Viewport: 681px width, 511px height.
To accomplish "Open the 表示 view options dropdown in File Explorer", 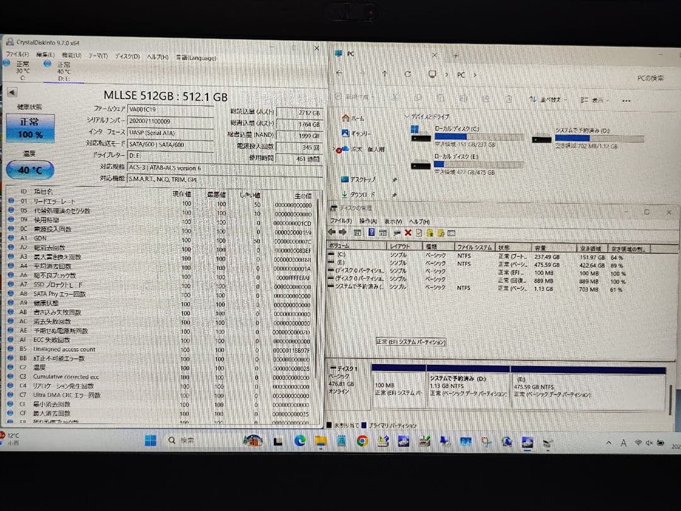I will (x=595, y=100).
